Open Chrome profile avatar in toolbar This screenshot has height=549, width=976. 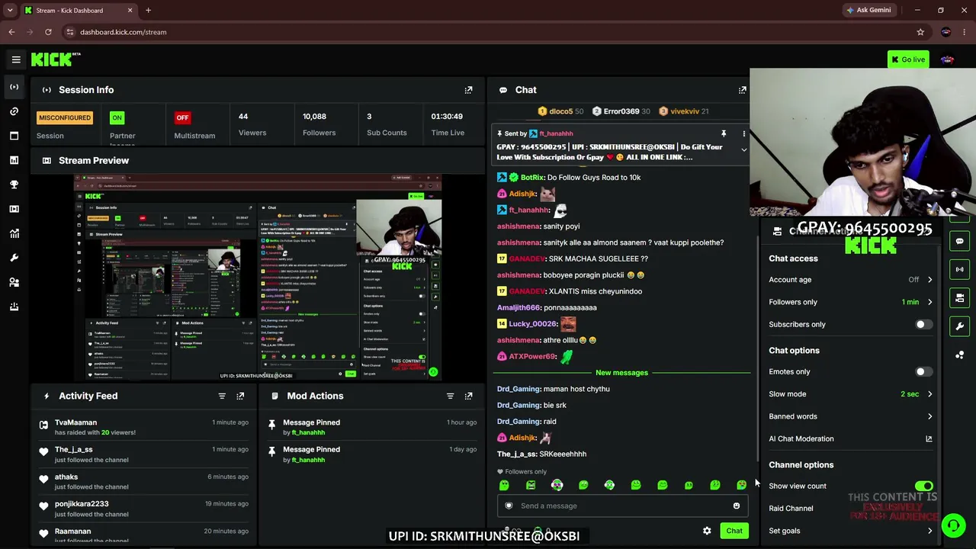(946, 32)
